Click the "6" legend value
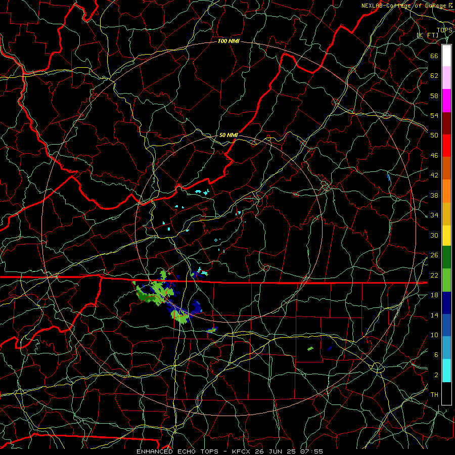Image resolution: width=455 pixels, height=455 pixels. click(436, 354)
